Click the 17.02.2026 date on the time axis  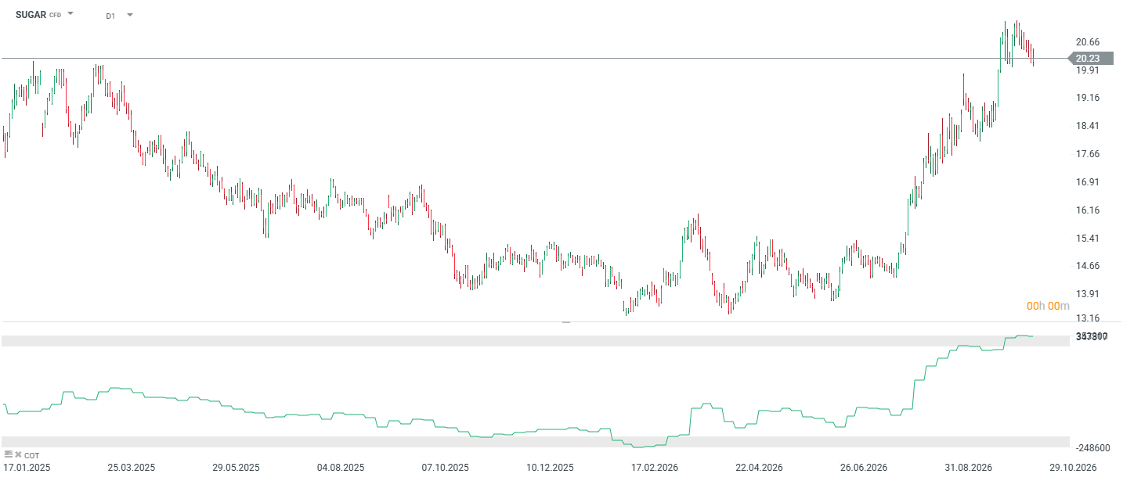[655, 467]
